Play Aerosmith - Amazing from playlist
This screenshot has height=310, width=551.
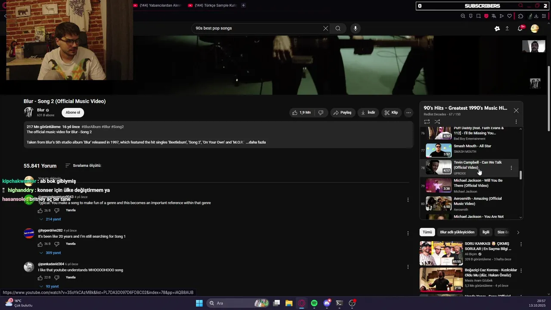[x=469, y=204]
